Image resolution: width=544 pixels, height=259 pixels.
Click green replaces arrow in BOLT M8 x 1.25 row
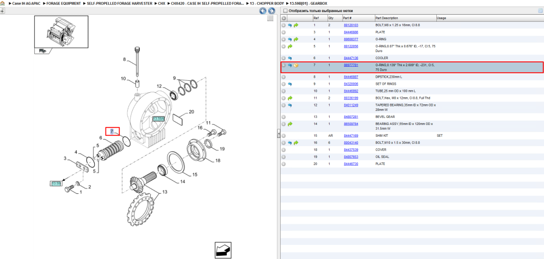pyautogui.click(x=296, y=26)
